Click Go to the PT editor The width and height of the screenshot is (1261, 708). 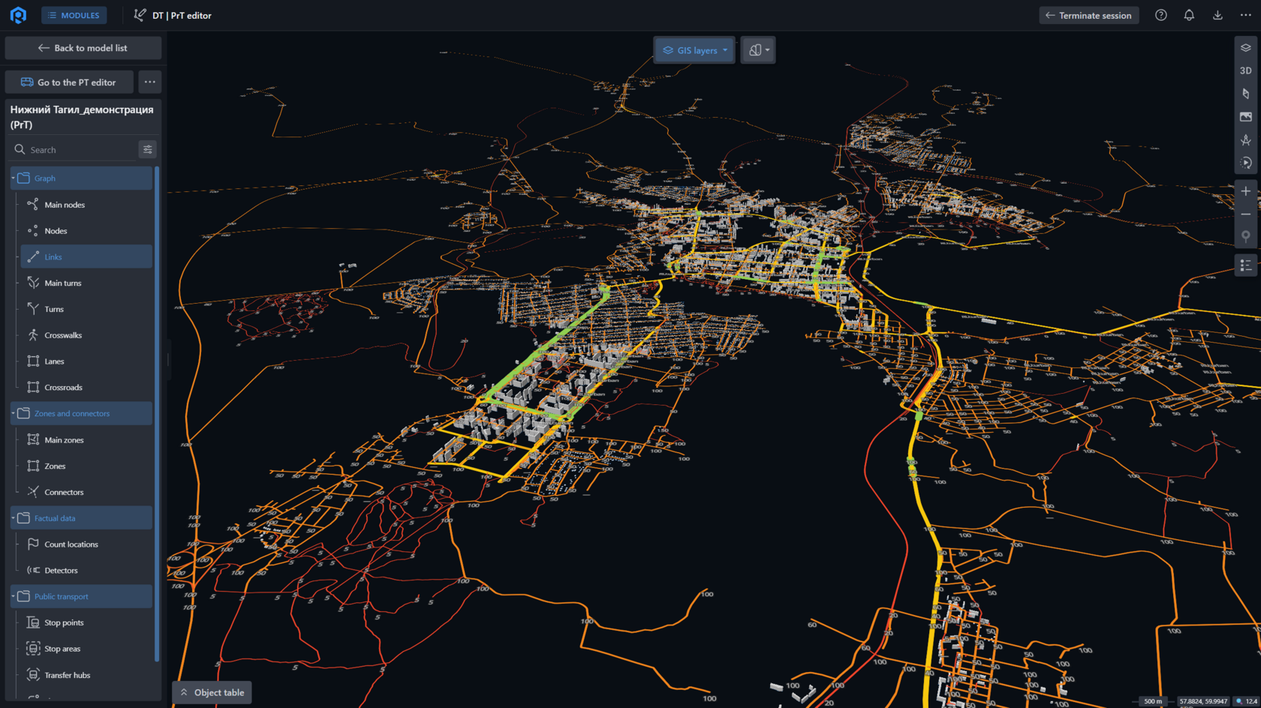pos(69,82)
